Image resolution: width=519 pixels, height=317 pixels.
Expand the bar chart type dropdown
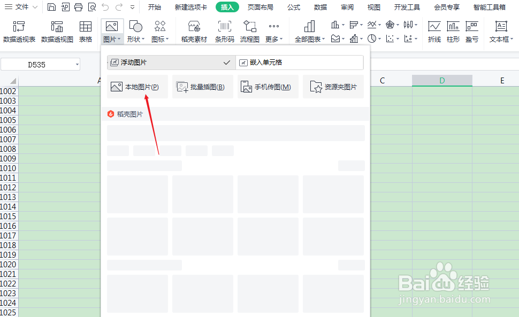coord(361,25)
